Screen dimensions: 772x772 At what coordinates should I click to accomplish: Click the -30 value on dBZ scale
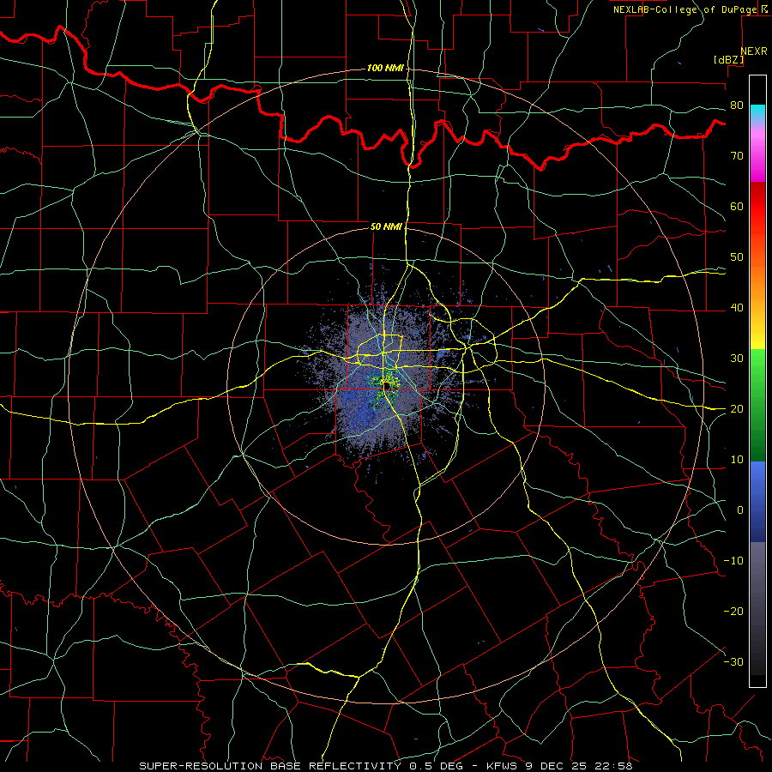(733, 662)
